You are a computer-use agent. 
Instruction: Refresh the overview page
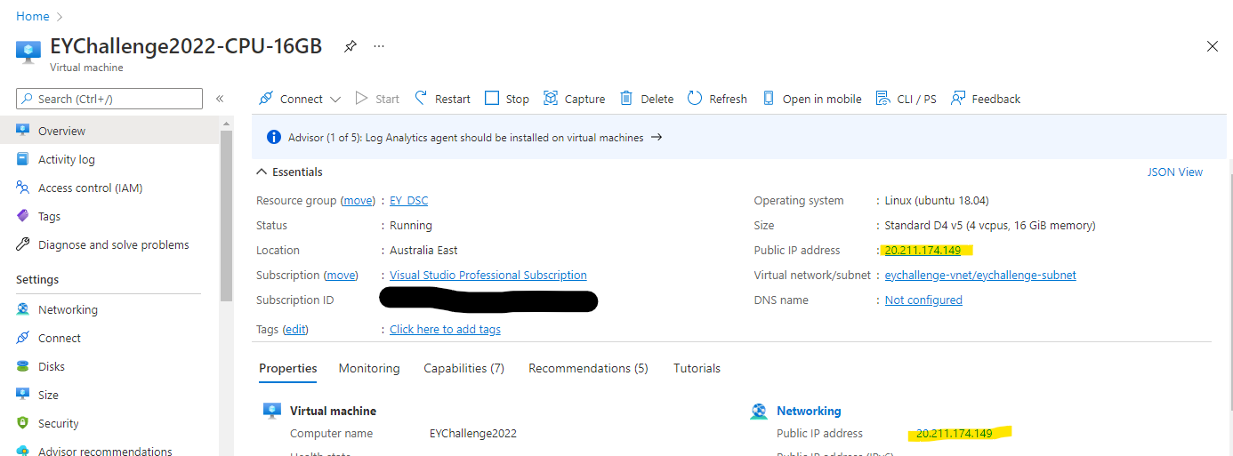tap(717, 99)
